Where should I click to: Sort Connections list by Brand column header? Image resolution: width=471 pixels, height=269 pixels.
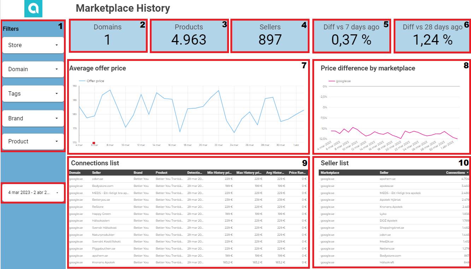point(138,173)
